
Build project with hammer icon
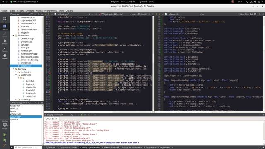click(5, 145)
